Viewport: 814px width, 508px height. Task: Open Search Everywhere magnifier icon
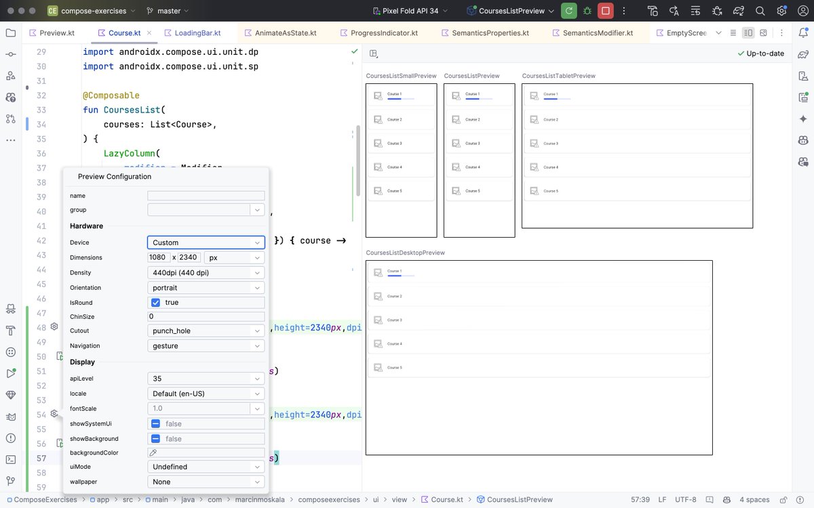(760, 11)
